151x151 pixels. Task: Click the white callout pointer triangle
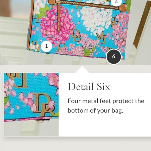click(x=82, y=70)
